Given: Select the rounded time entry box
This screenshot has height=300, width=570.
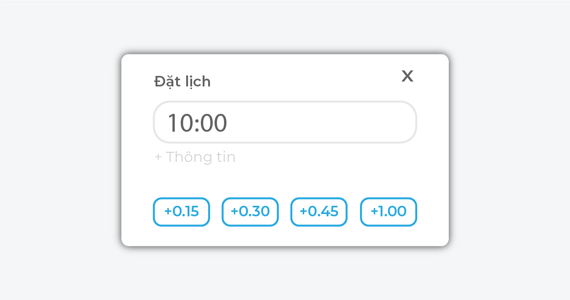Looking at the screenshot, I should [x=285, y=123].
